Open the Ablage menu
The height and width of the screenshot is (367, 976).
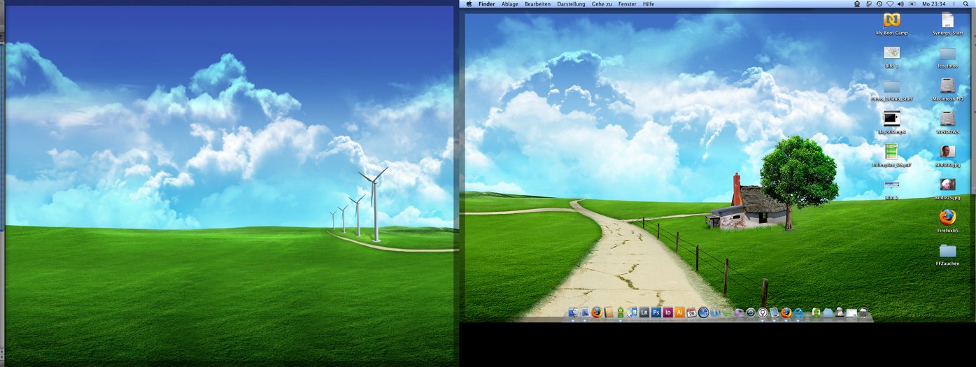[510, 4]
